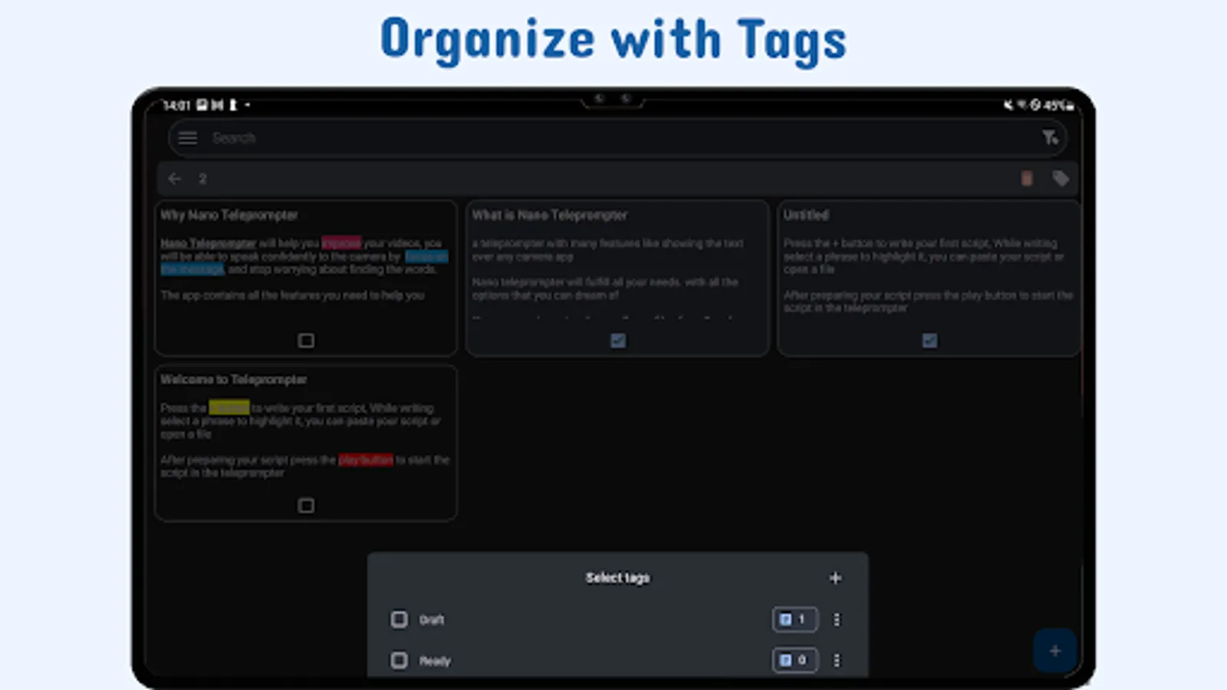Tap the floating add script button
Viewport: 1227px width, 690px height.
1055,651
